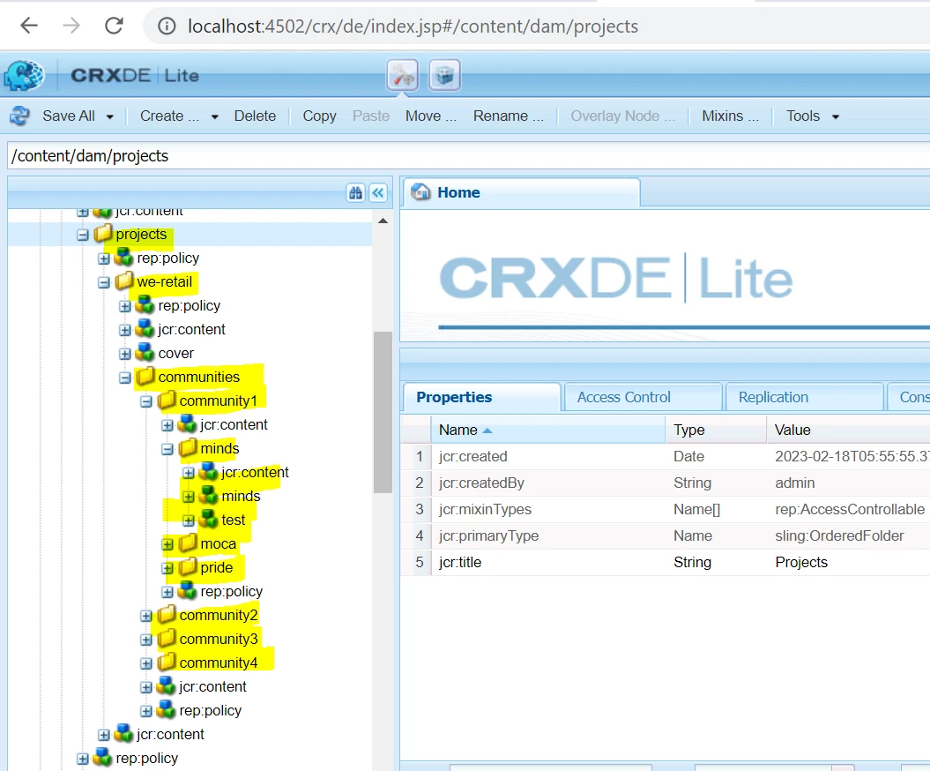Collapse the community1 tree node

coord(146,402)
